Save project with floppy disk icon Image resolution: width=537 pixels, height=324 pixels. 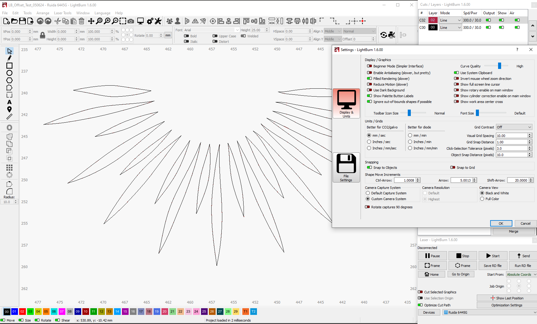(x=22, y=21)
